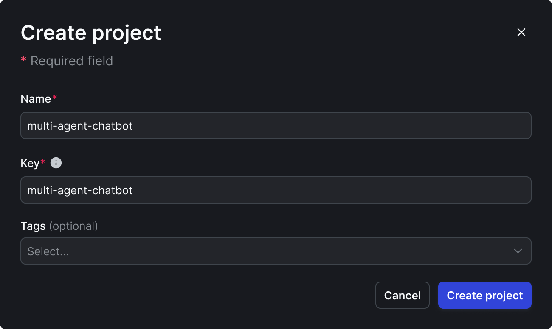Focus the Name input containing multi-agent-chatbot

point(276,125)
